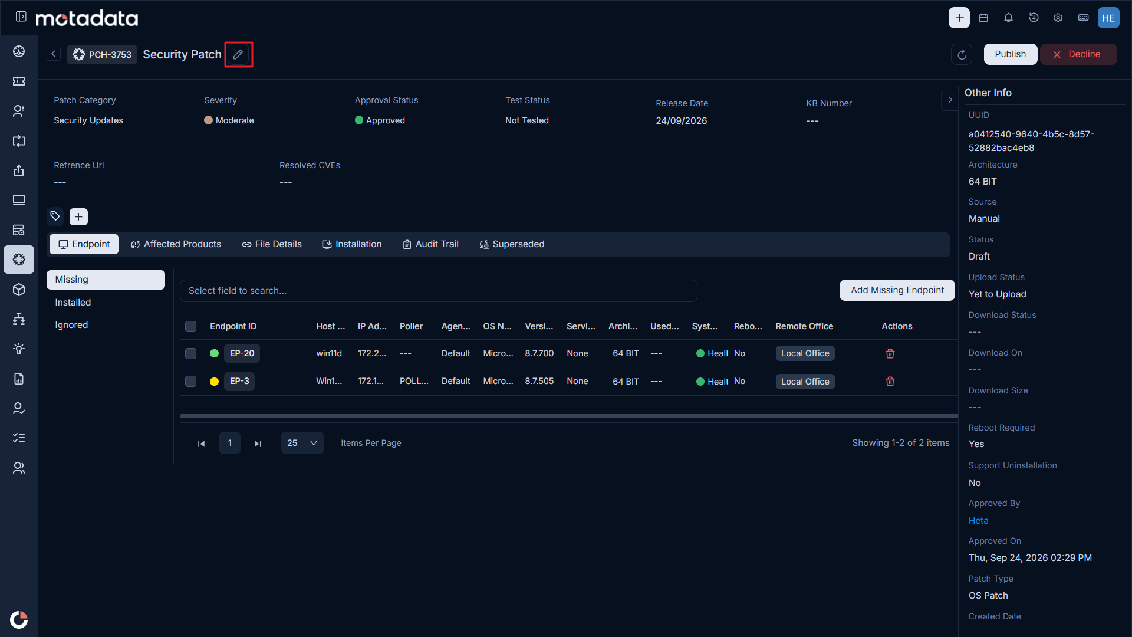Open the quick-add plus menu in header
This screenshot has height=637, width=1132.
(x=959, y=18)
